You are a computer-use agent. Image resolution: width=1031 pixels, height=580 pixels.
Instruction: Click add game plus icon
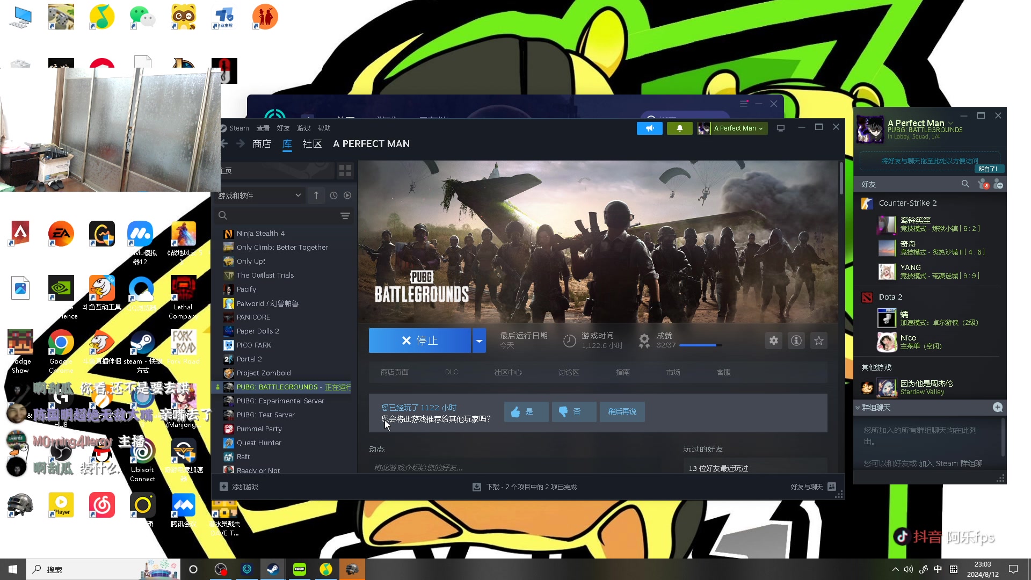224,487
